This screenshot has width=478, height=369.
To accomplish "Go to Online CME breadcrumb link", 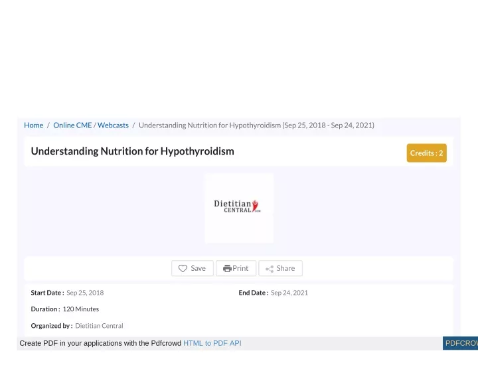I will (x=72, y=125).
